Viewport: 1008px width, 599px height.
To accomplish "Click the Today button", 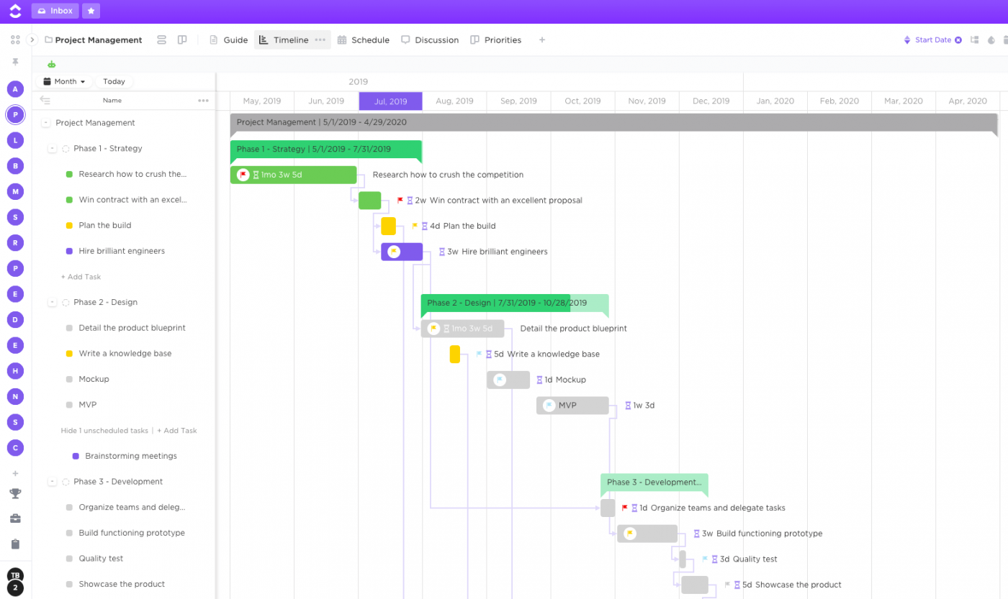I will pyautogui.click(x=114, y=81).
